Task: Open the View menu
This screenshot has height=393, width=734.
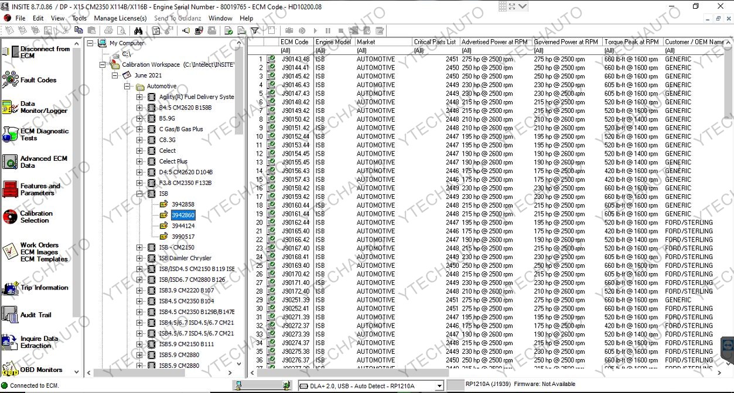Action: coord(57,18)
